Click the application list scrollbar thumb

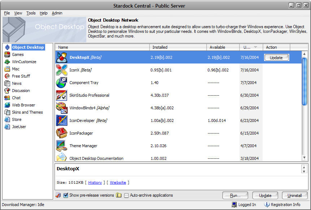[x=304, y=81]
